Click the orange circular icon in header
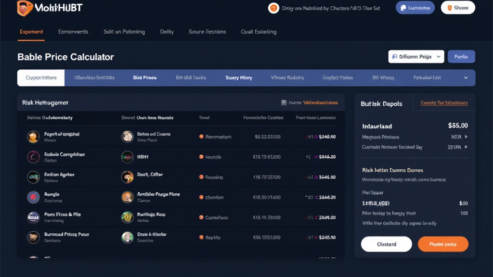The width and height of the screenshot is (493, 277). point(273,8)
